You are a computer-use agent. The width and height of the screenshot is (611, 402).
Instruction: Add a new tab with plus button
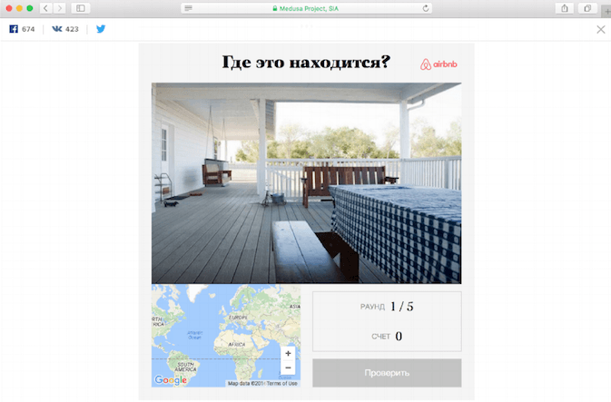(x=607, y=11)
